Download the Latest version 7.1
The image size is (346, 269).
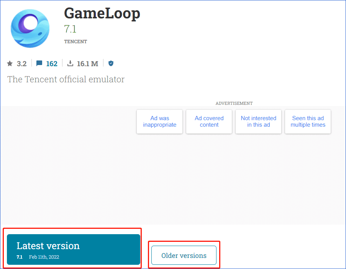[x=74, y=249]
